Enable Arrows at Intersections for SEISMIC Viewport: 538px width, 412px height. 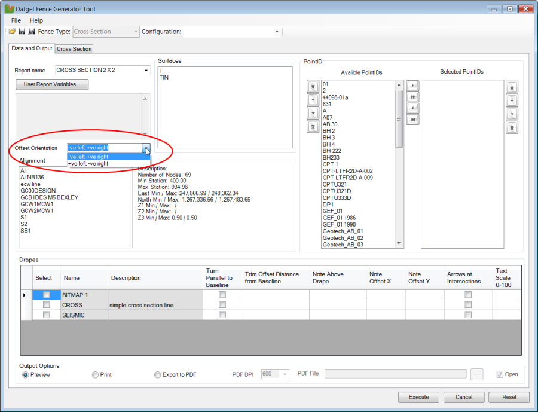point(468,315)
